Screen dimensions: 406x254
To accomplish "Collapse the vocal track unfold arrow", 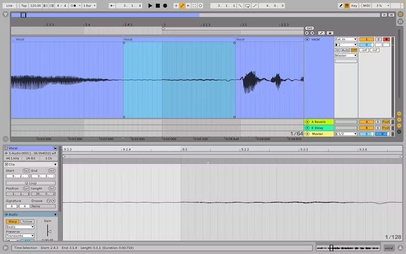I will (x=307, y=39).
